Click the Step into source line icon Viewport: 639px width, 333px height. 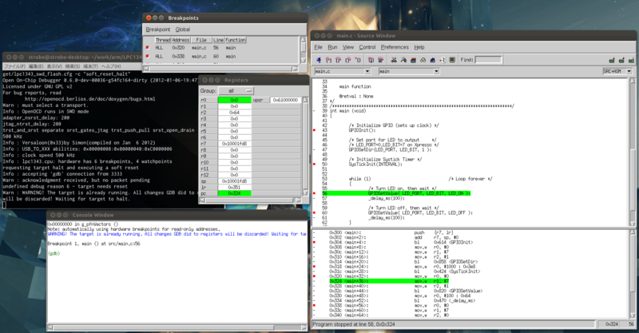[328, 60]
